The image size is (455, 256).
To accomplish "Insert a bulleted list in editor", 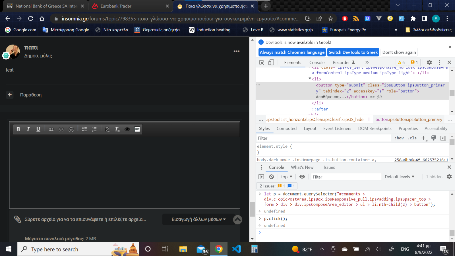I will coord(84,129).
